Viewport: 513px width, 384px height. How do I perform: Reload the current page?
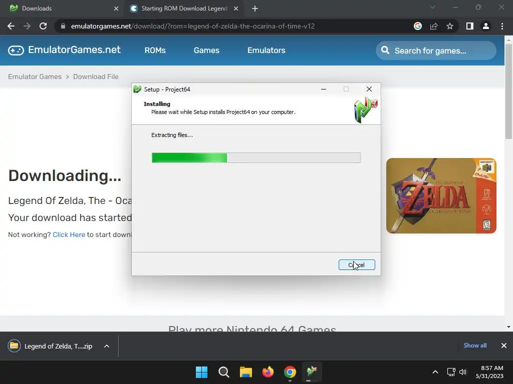point(43,26)
